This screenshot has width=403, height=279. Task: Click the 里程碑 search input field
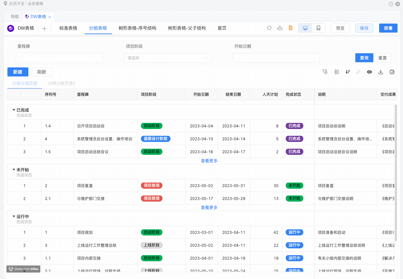coord(59,58)
